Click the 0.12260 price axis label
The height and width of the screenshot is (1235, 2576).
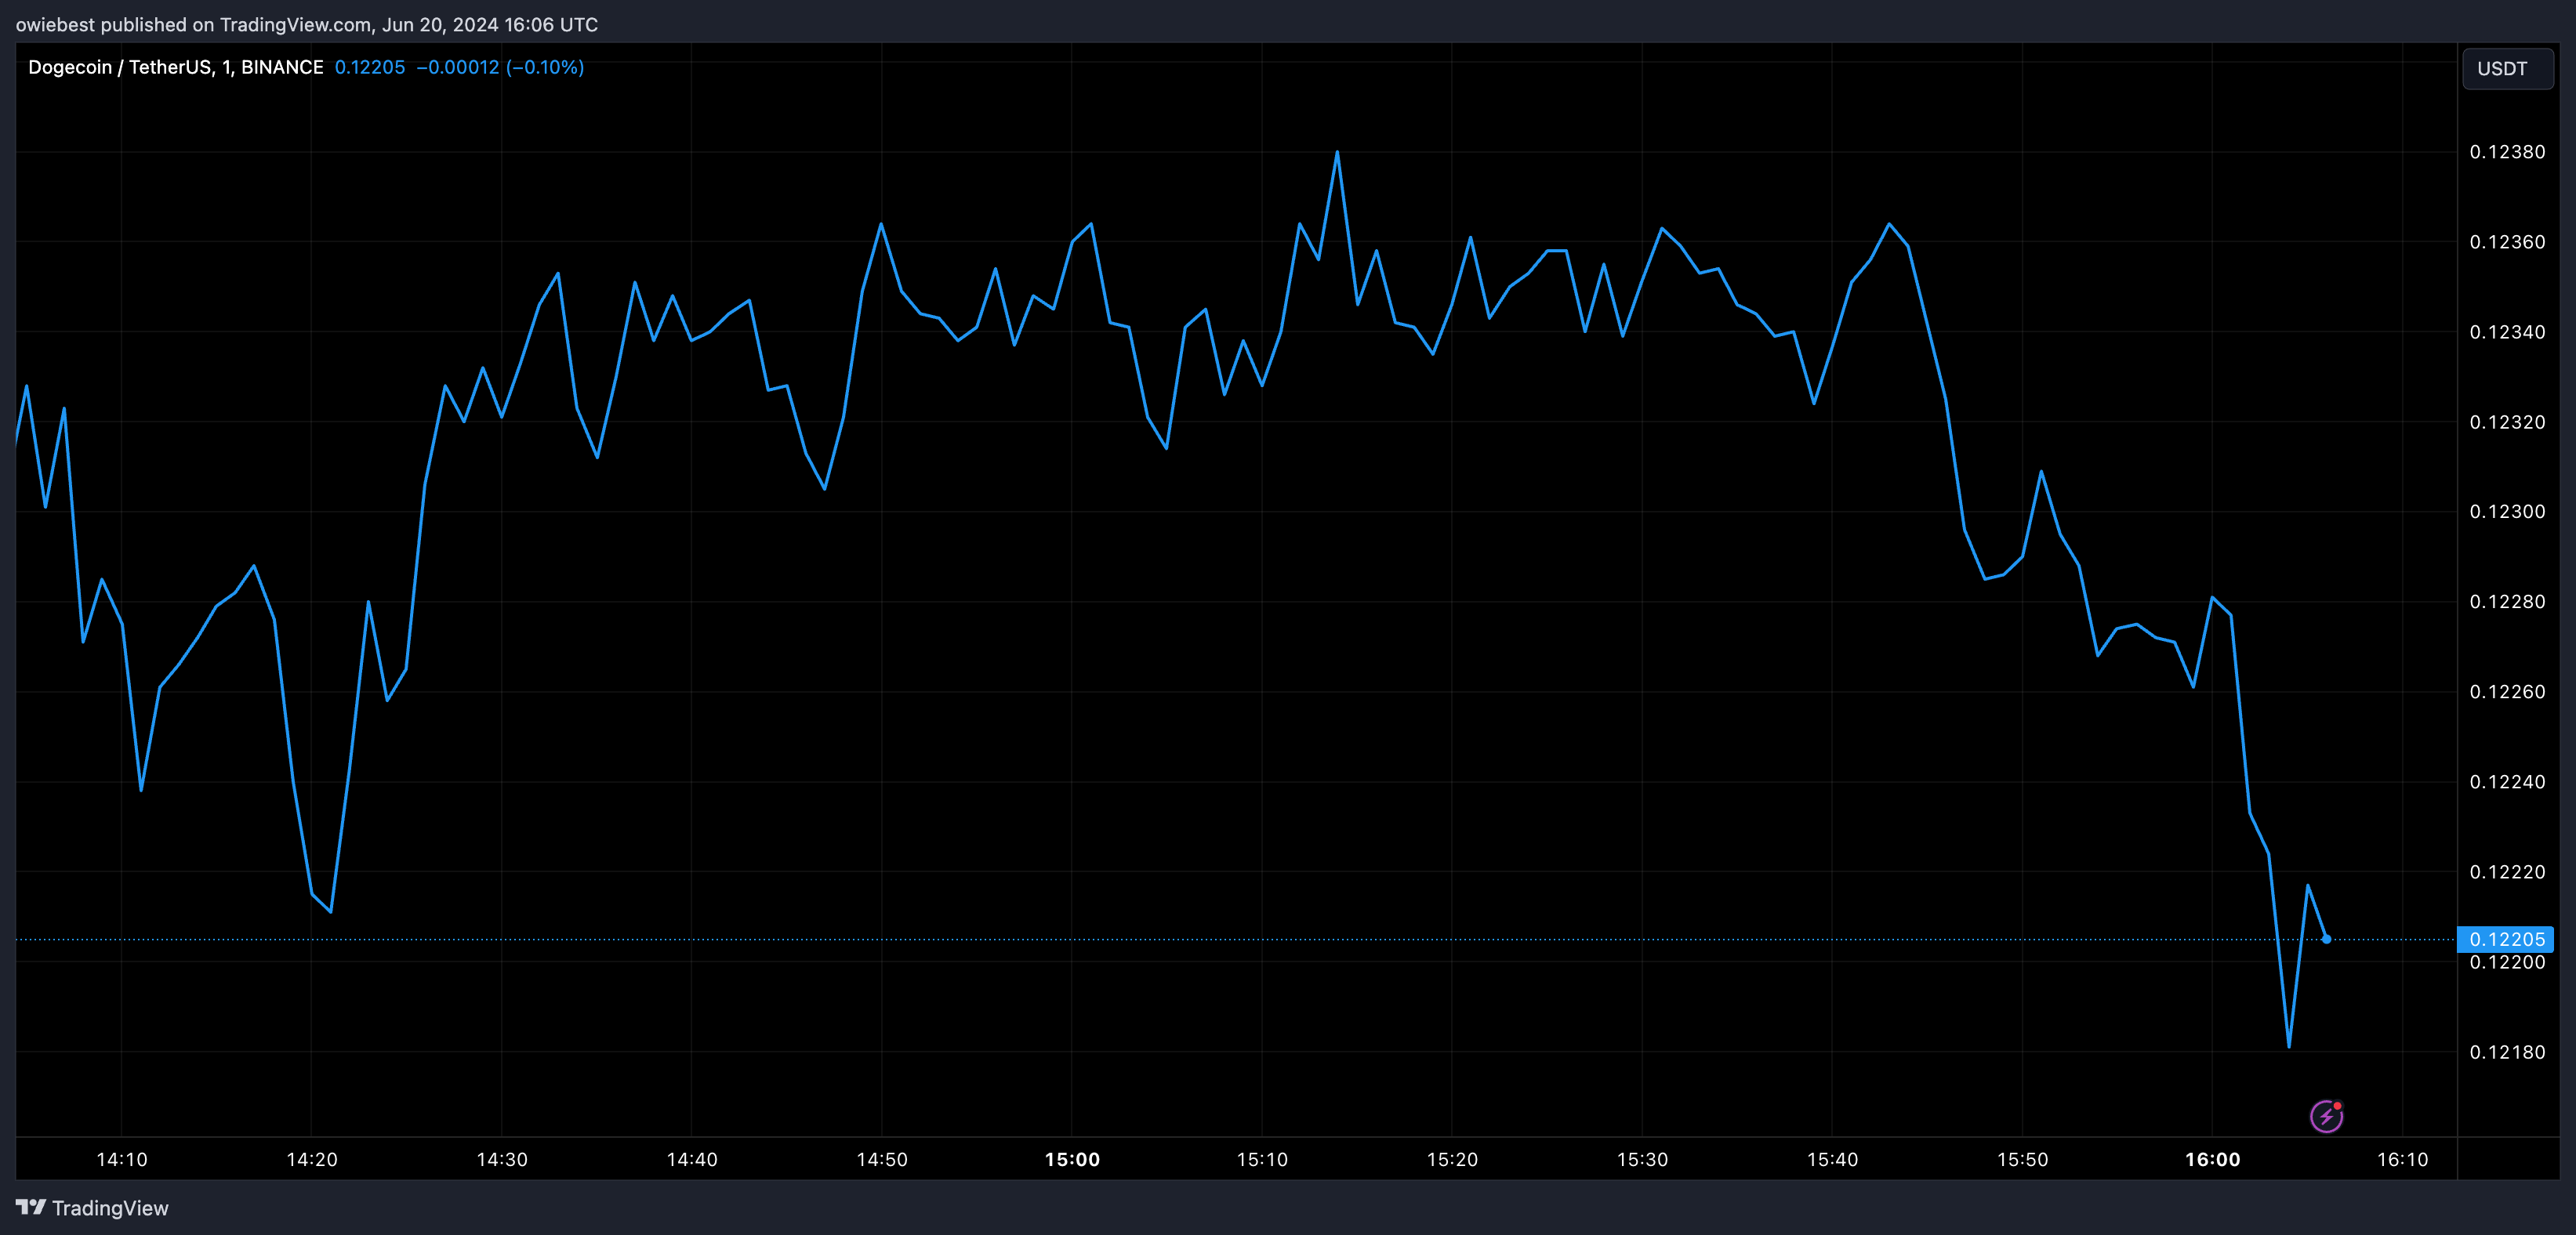2507,692
